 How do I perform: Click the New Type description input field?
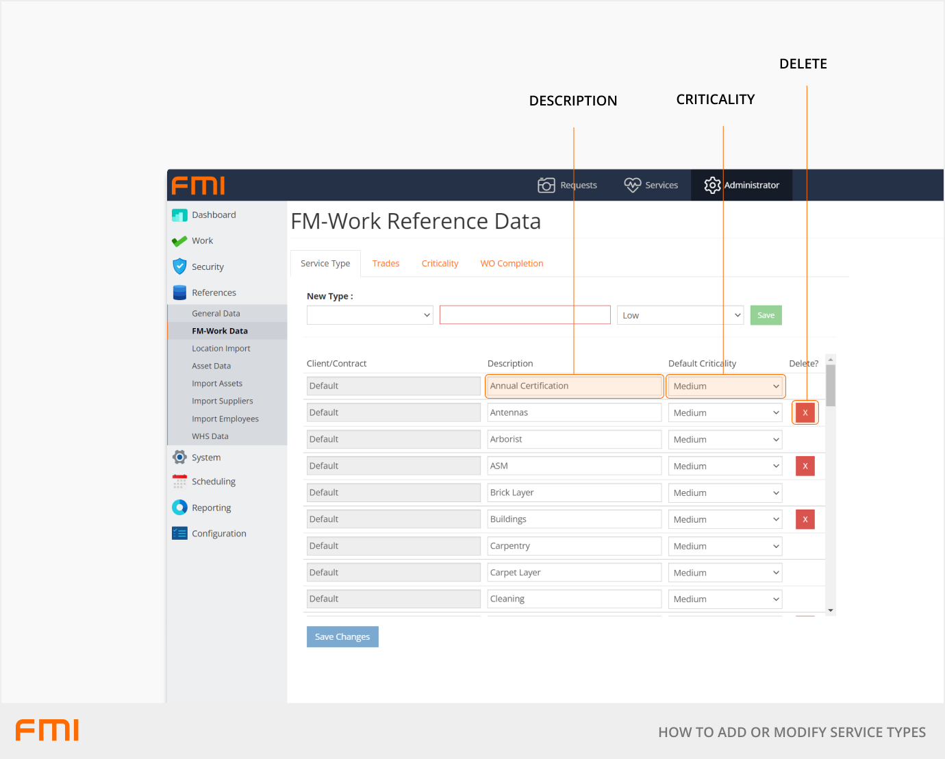tap(525, 315)
